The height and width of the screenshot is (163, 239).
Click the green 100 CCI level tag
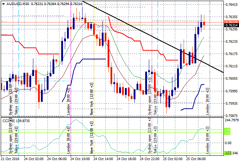coord(227,133)
